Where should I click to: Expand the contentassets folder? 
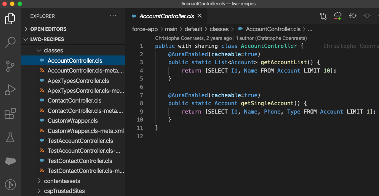pos(62,181)
